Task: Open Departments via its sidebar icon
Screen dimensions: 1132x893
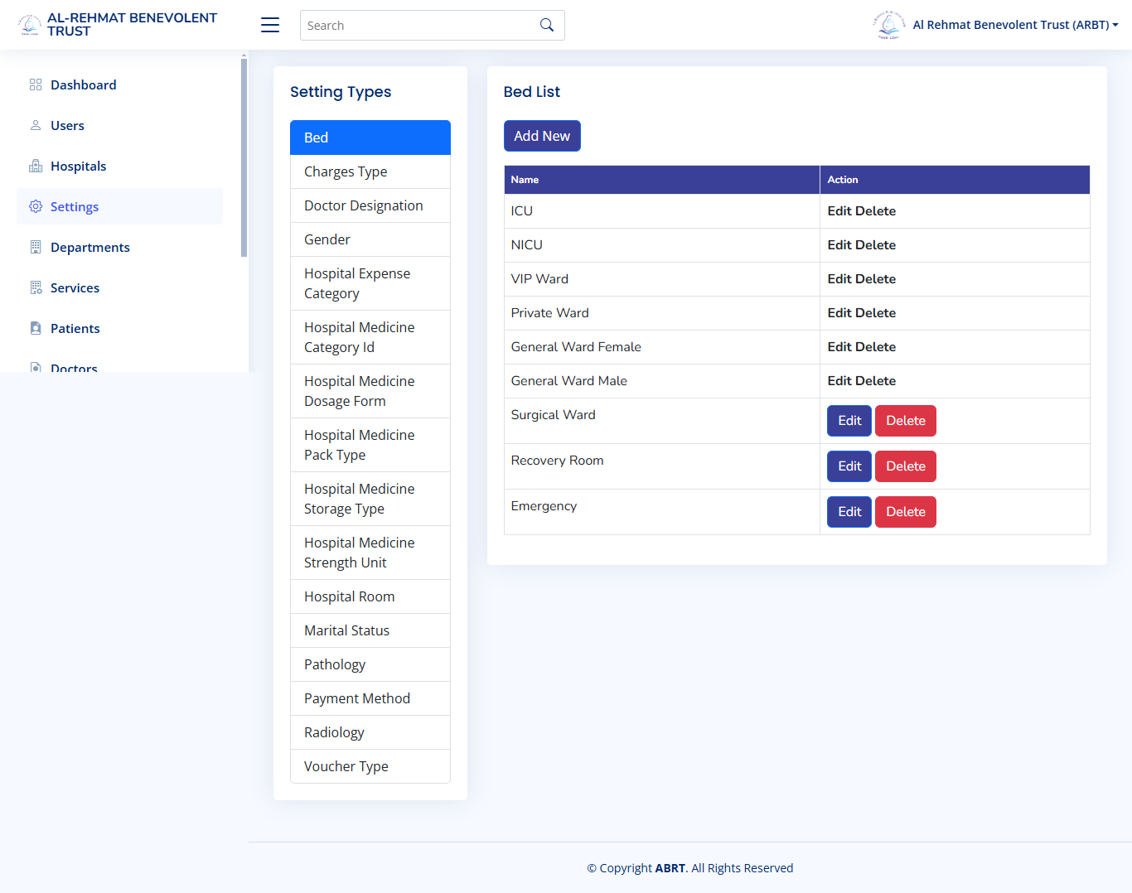Action: click(x=35, y=247)
